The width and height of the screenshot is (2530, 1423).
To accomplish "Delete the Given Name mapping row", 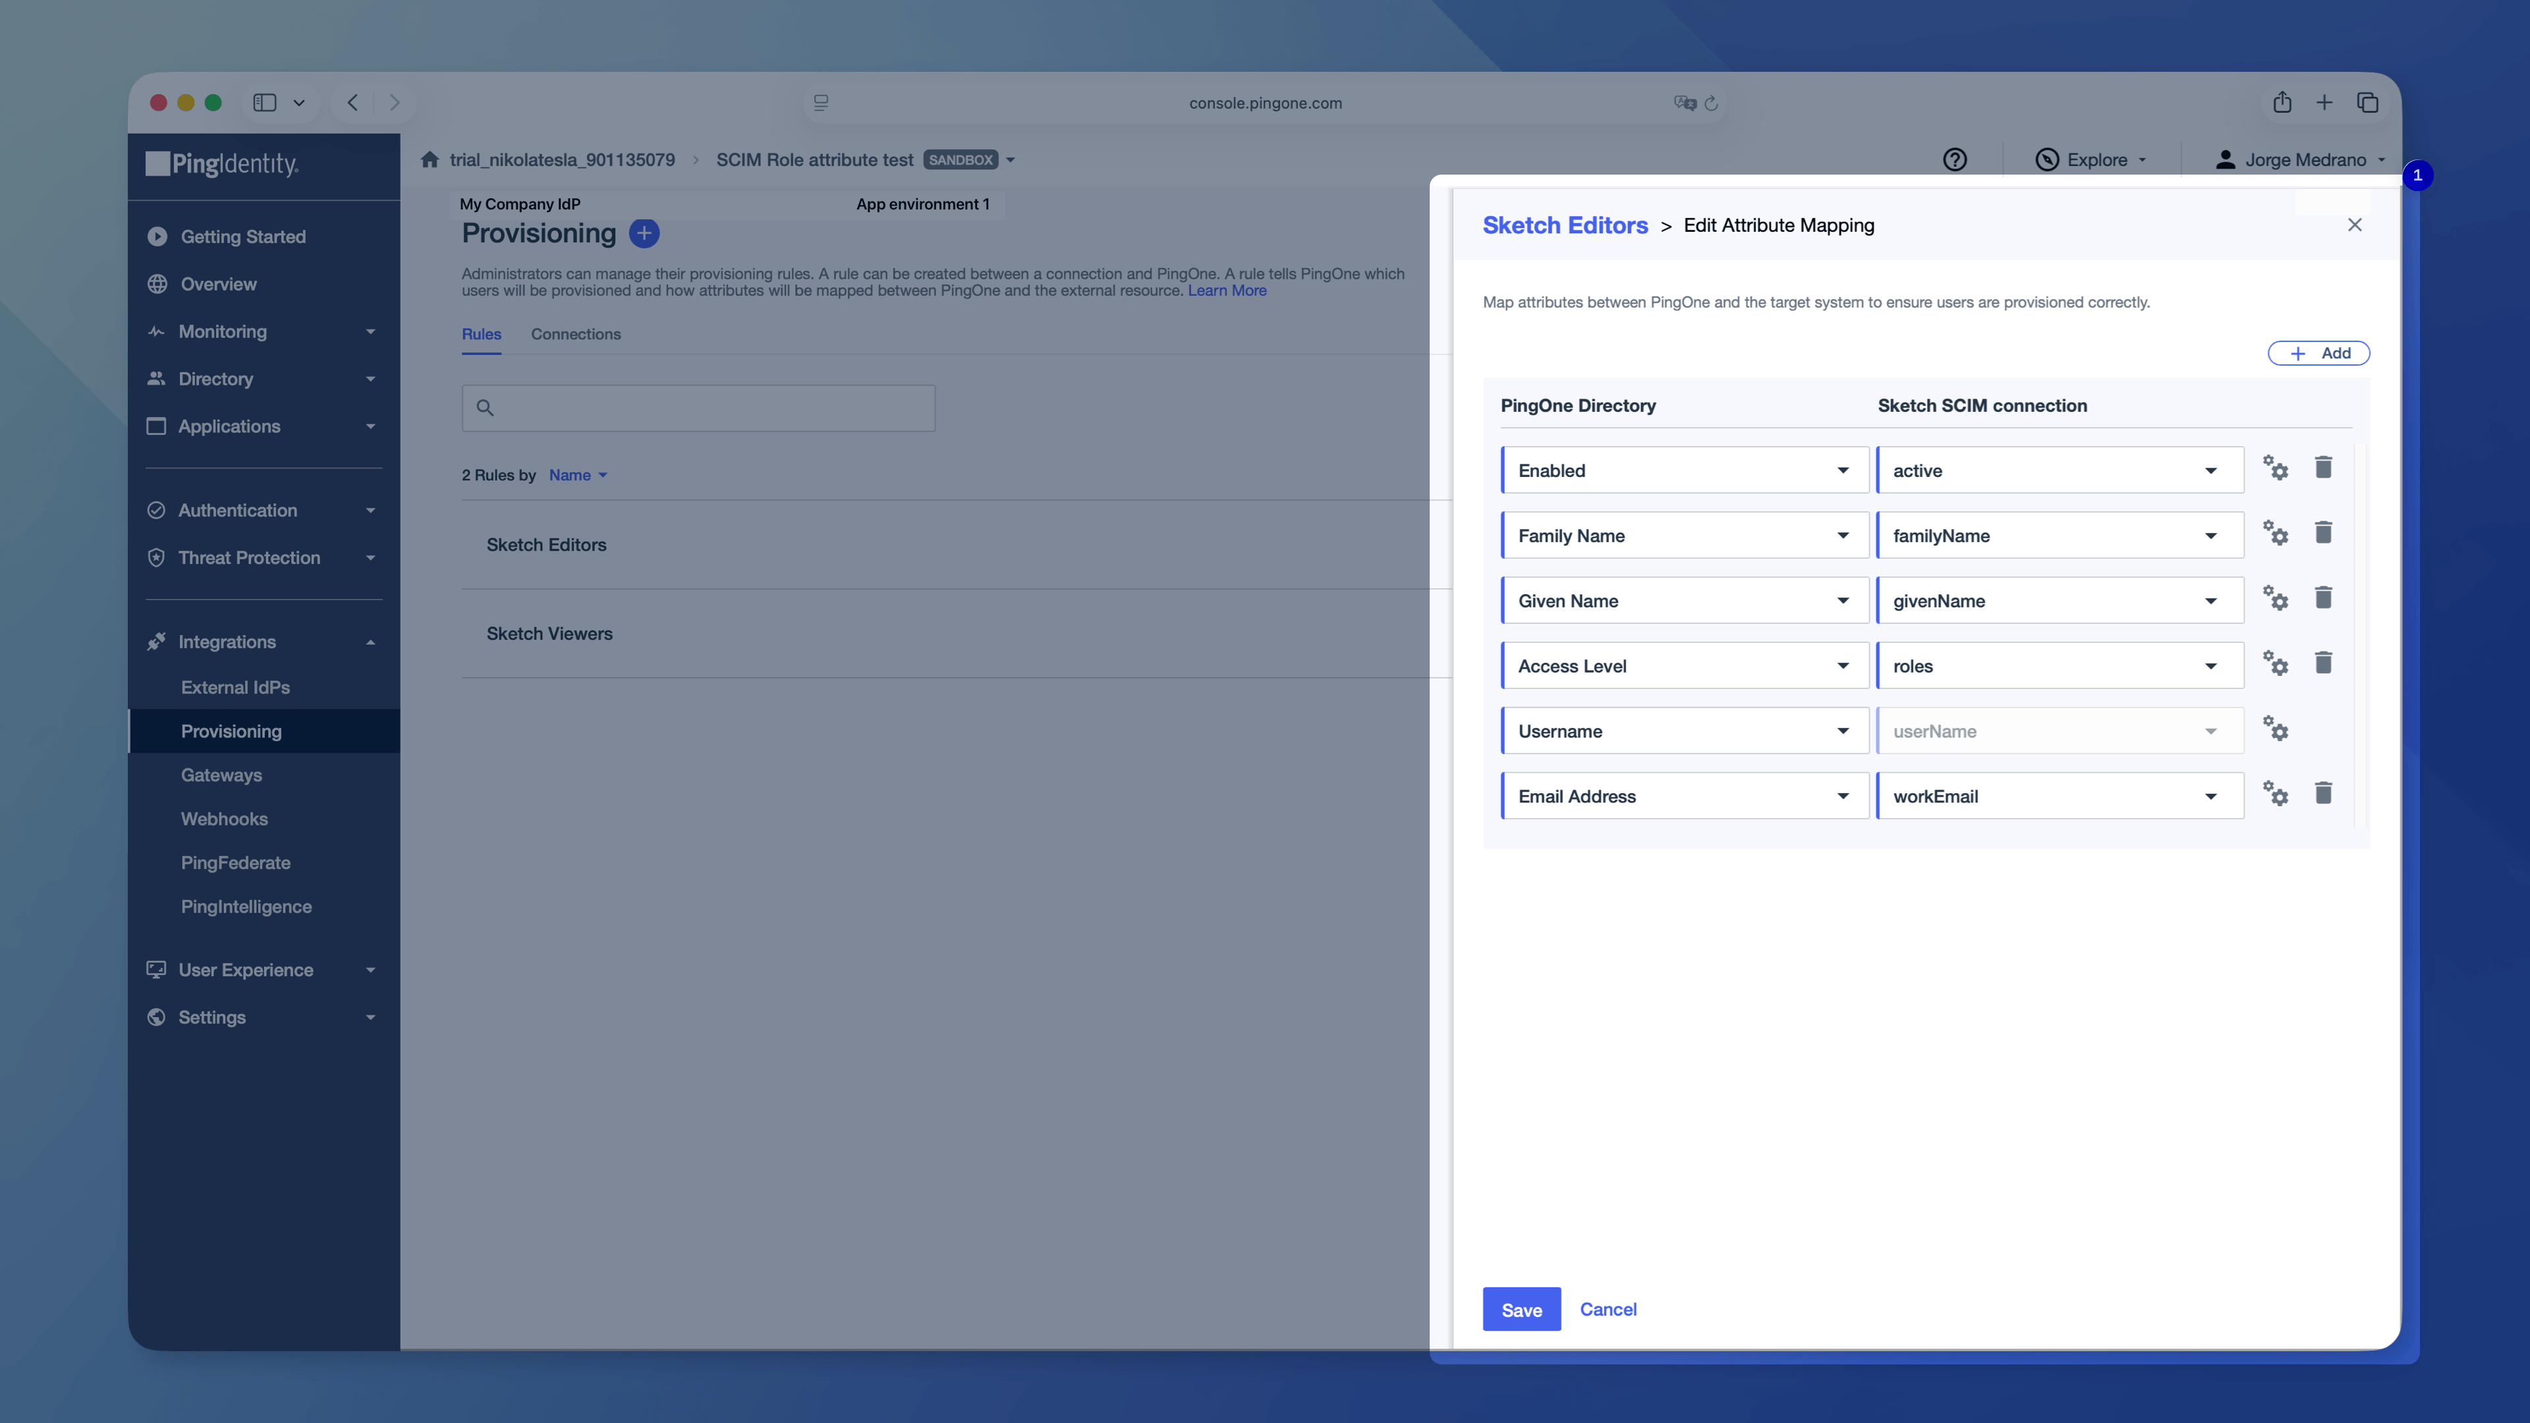I will tap(2322, 598).
